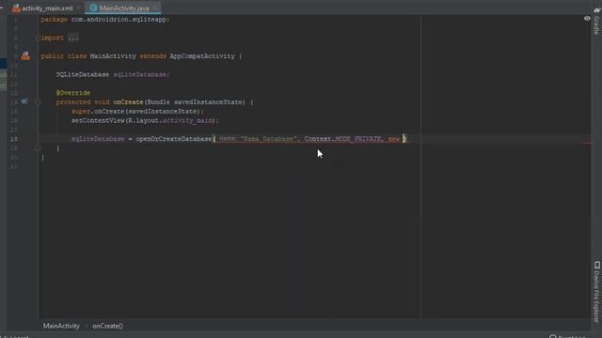Toggle the inspections eye icon
The image size is (602, 338).
(587, 19)
